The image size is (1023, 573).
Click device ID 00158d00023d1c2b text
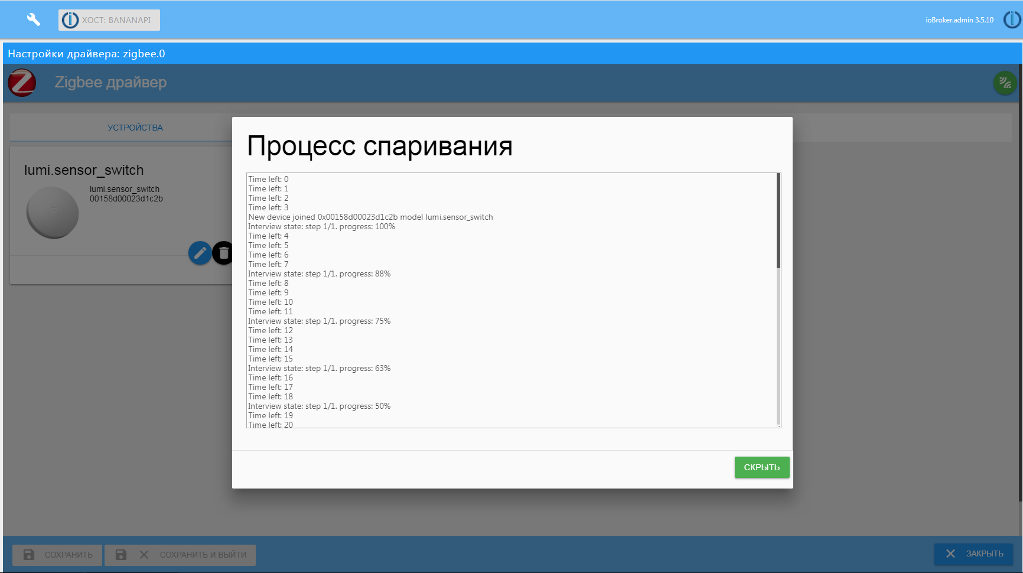[126, 198]
